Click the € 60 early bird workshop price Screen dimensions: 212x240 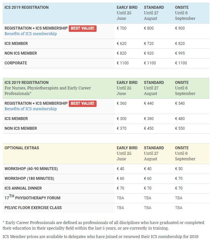coord(121,179)
